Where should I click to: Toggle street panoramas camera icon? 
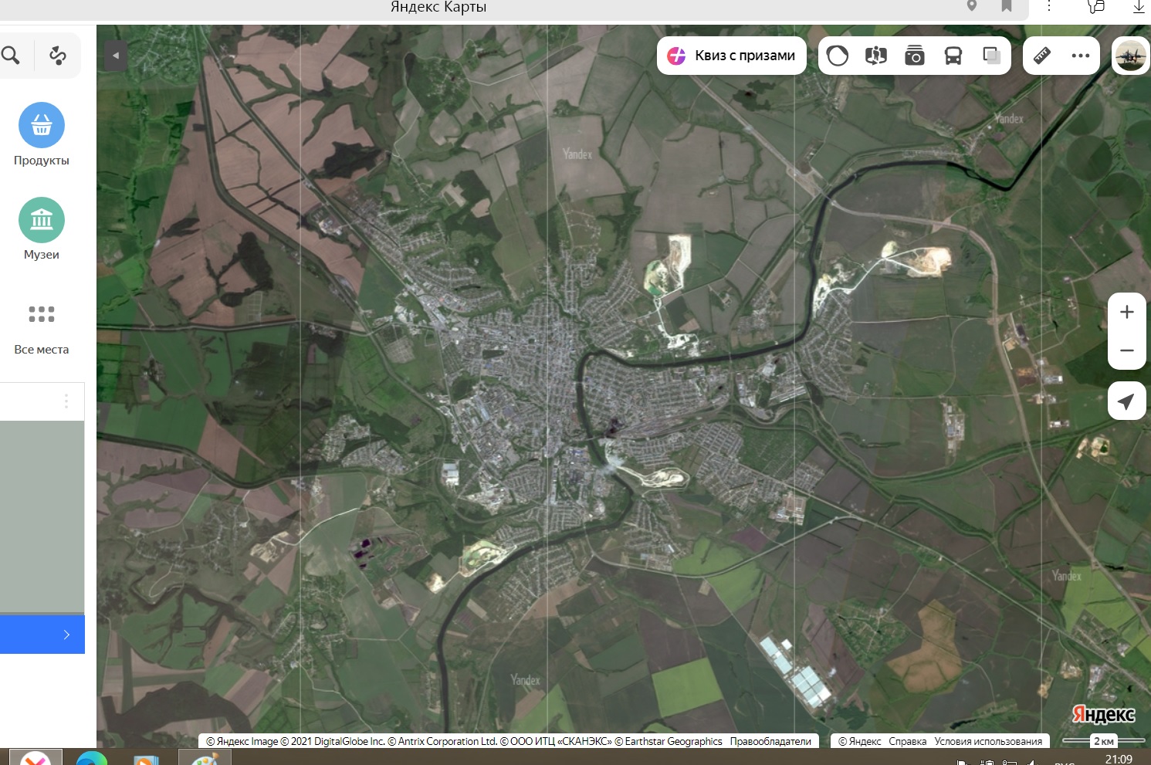click(915, 56)
